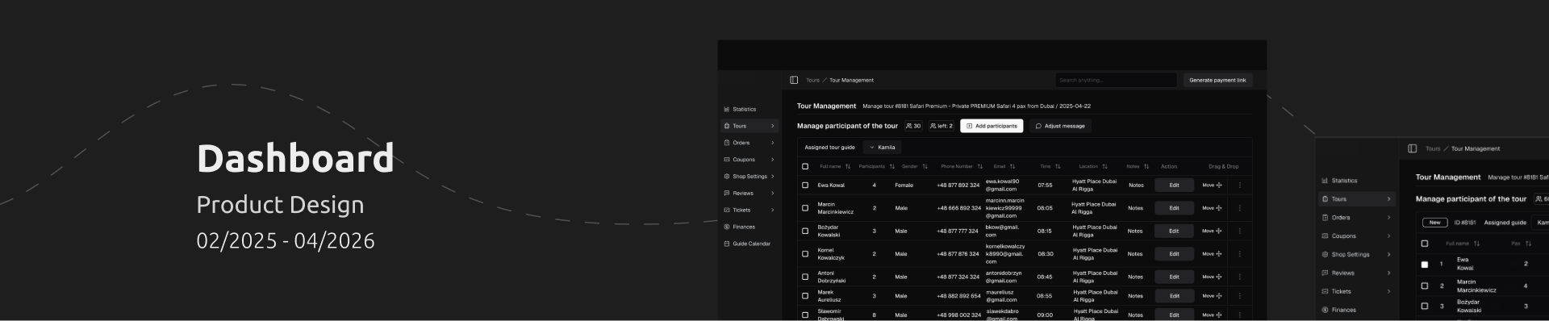Click the Finances icon in the cropped right mockup

[x=1325, y=310]
